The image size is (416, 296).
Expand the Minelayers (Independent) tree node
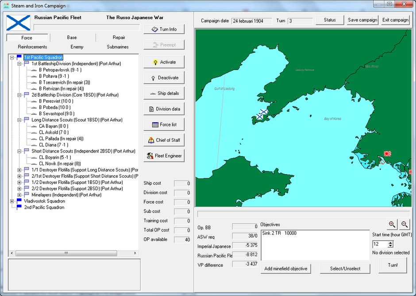(19, 195)
